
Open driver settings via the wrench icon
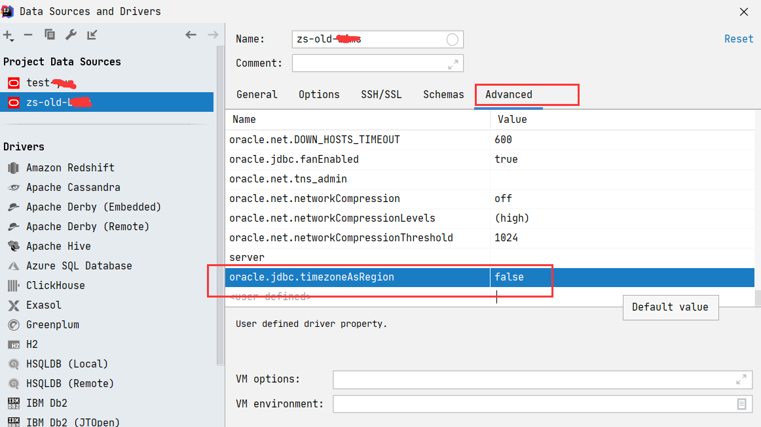point(71,35)
